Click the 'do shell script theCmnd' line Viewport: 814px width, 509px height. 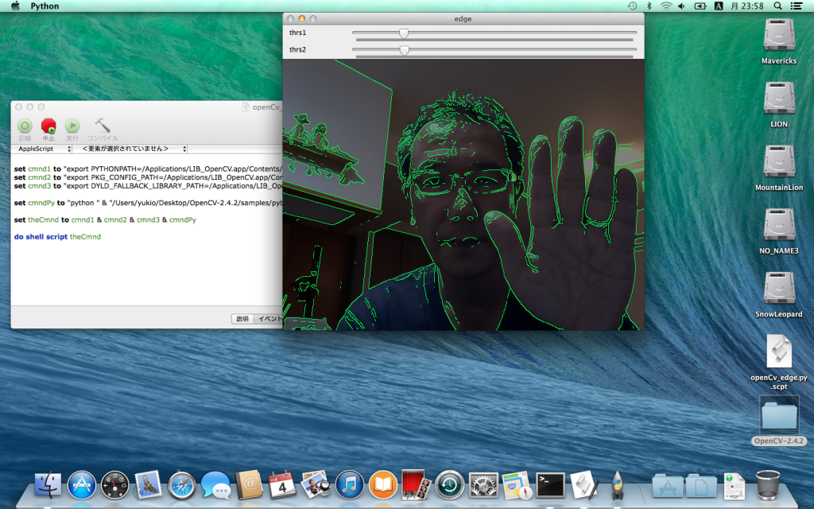coord(57,237)
